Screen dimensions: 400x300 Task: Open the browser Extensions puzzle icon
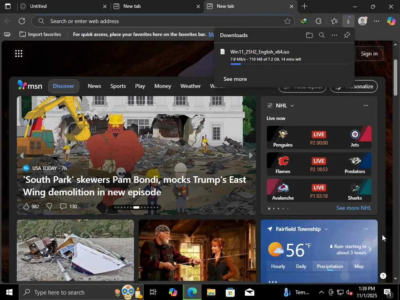coord(318,21)
